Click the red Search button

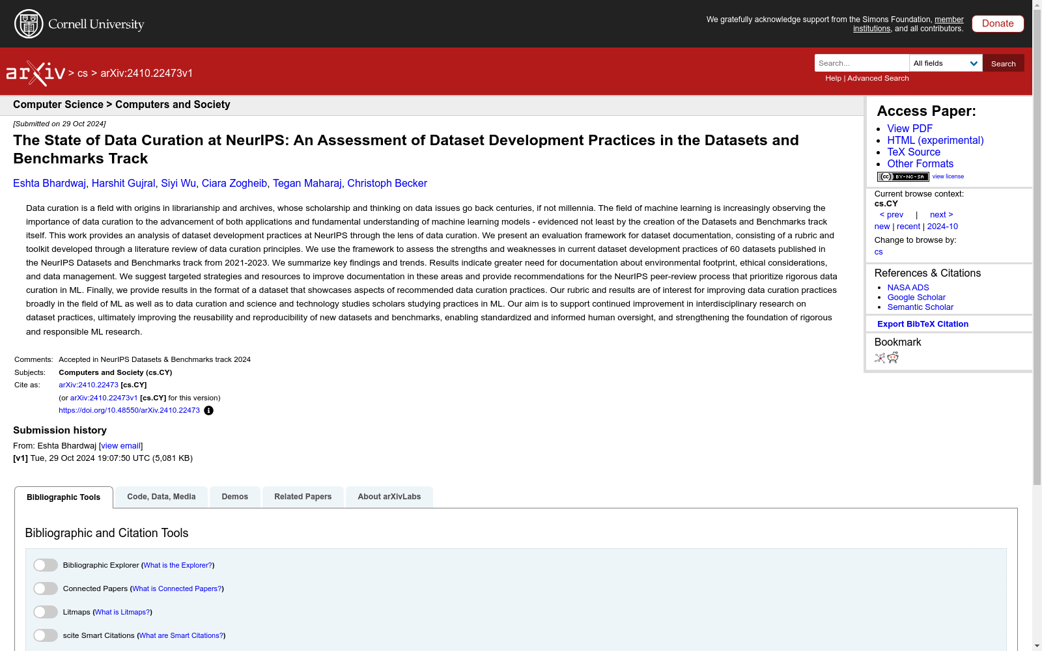point(1004,63)
